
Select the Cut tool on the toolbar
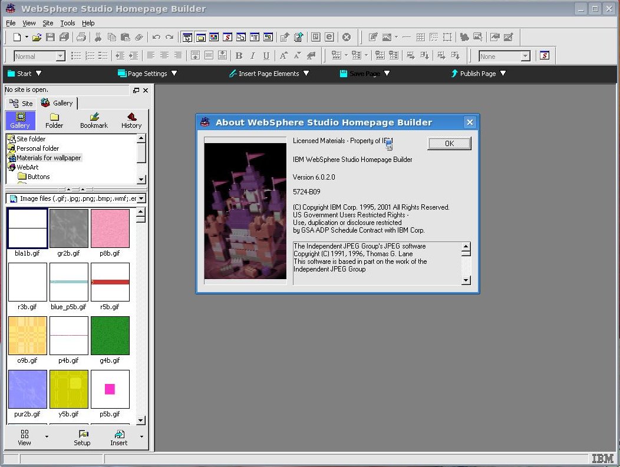click(x=97, y=37)
